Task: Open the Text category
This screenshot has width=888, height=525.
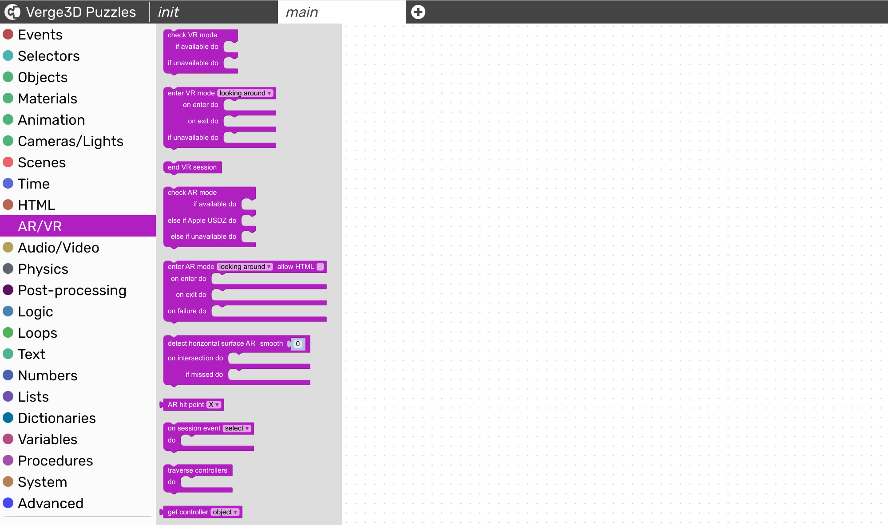Action: tap(78, 354)
